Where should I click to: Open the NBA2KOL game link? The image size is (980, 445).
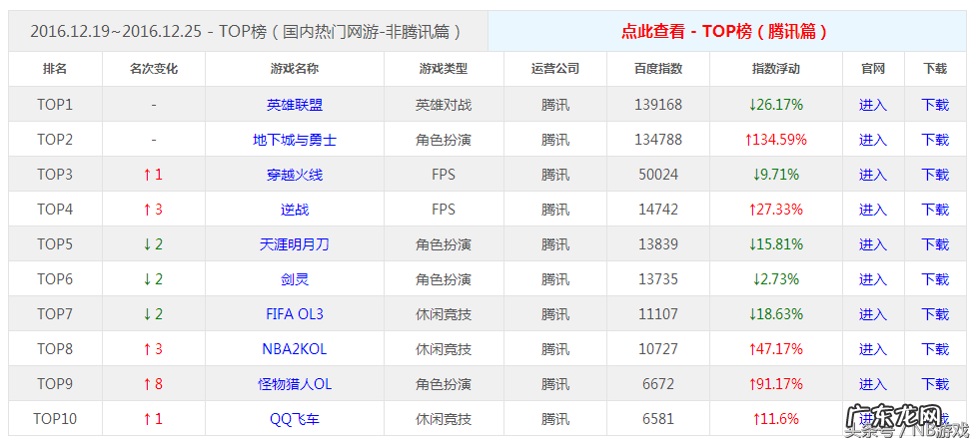295,349
